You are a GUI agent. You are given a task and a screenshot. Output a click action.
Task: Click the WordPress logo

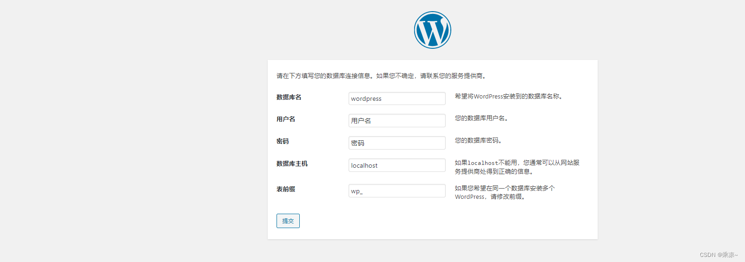coord(432,30)
